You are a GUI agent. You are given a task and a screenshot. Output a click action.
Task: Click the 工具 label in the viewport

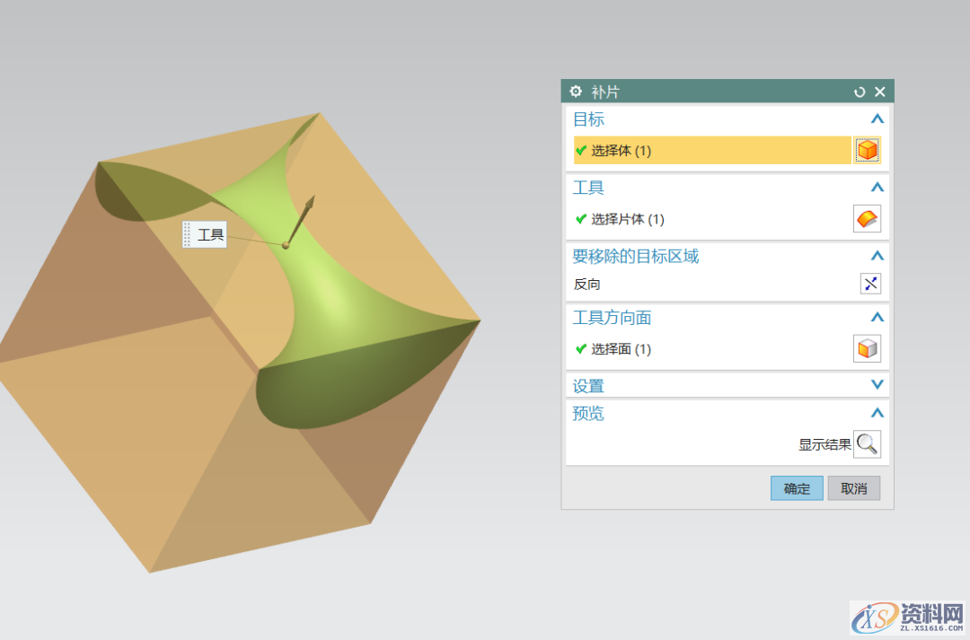tap(209, 235)
